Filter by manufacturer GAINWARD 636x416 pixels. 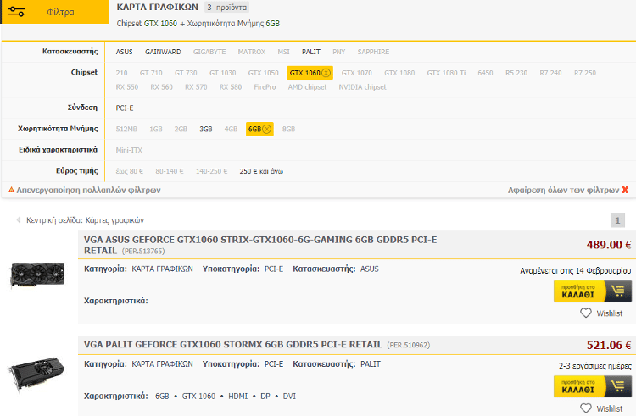pyautogui.click(x=163, y=52)
